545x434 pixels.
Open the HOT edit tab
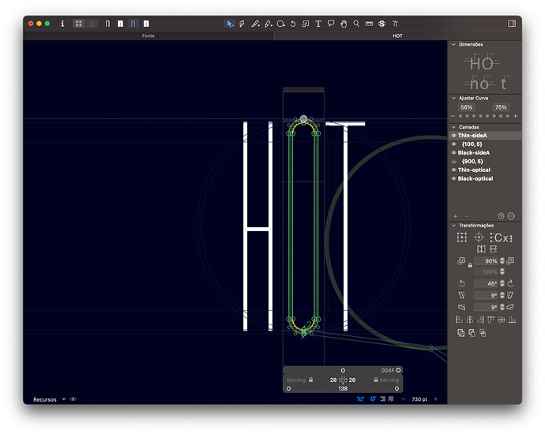(x=397, y=36)
